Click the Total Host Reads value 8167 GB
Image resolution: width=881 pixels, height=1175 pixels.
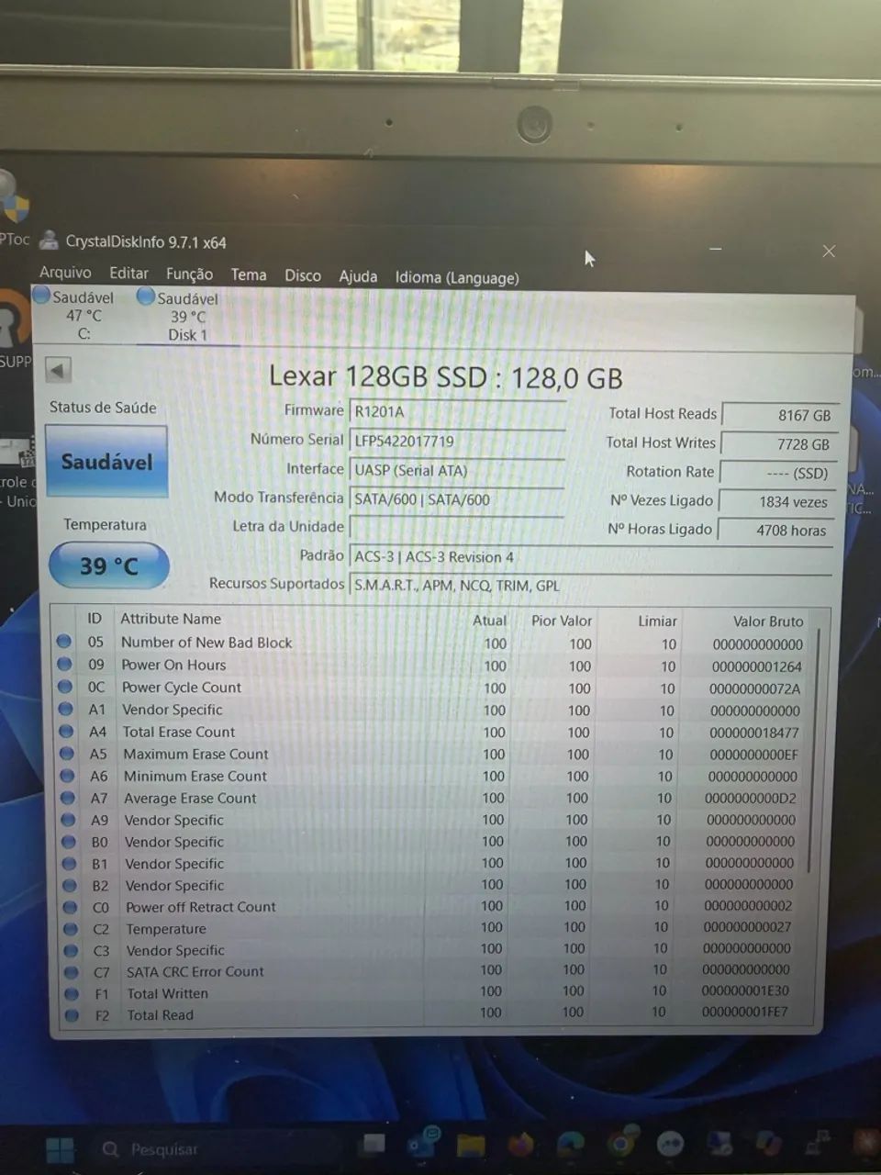coord(779,415)
